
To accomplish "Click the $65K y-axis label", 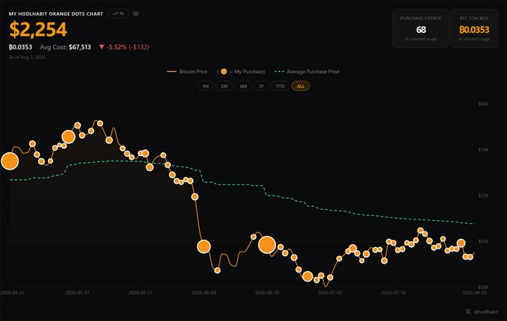I will pyautogui.click(x=483, y=241).
